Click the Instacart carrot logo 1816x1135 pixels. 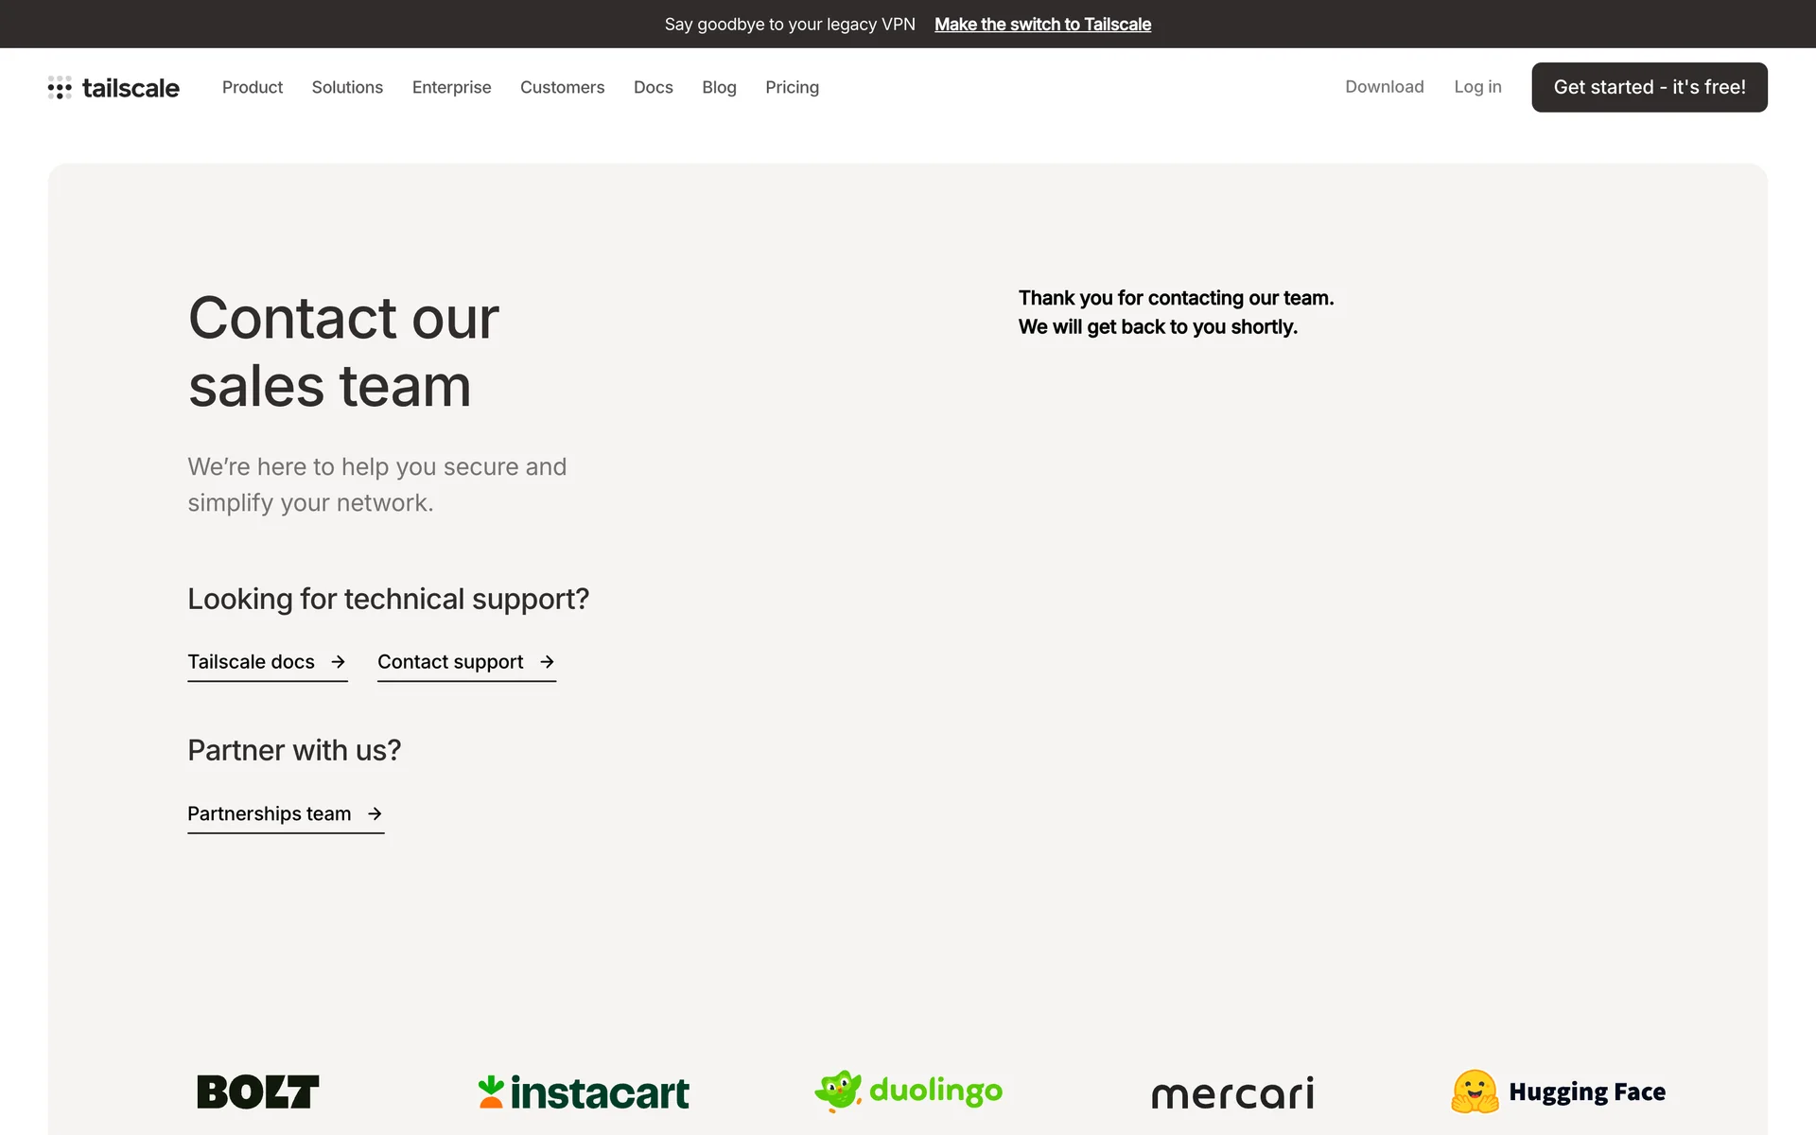click(x=491, y=1091)
